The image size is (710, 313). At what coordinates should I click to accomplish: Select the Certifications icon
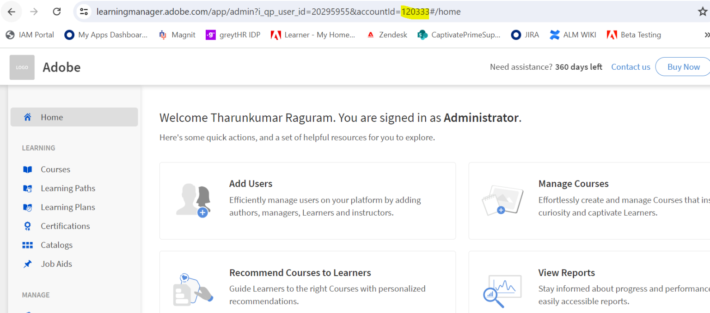(28, 226)
